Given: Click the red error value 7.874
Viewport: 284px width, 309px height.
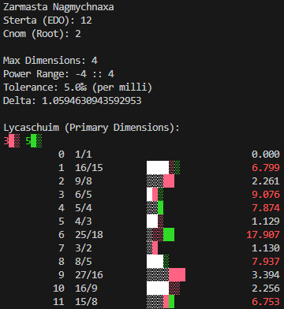Looking at the screenshot, I should 266,208.
